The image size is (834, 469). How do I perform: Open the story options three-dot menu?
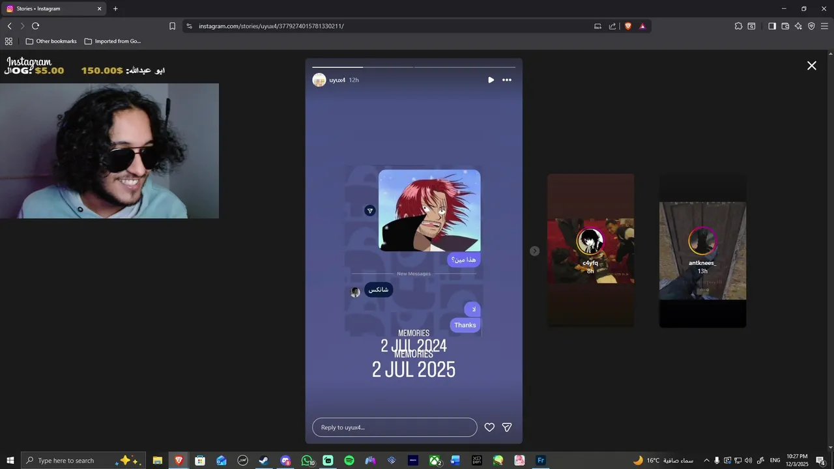click(507, 80)
